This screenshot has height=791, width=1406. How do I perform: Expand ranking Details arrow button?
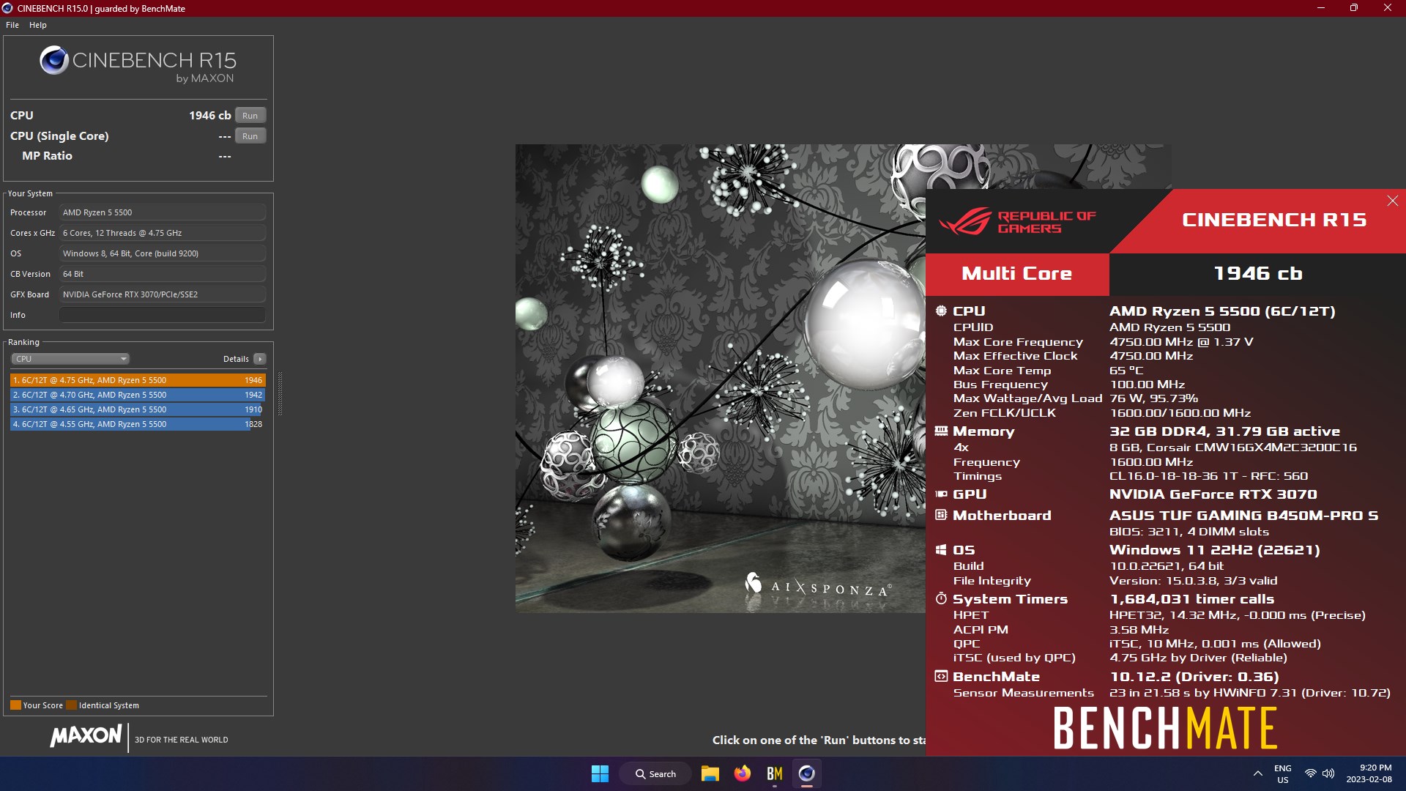[x=260, y=359]
